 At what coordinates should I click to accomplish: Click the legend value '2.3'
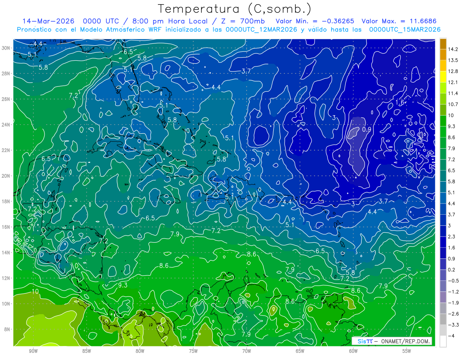pyautogui.click(x=451, y=237)
